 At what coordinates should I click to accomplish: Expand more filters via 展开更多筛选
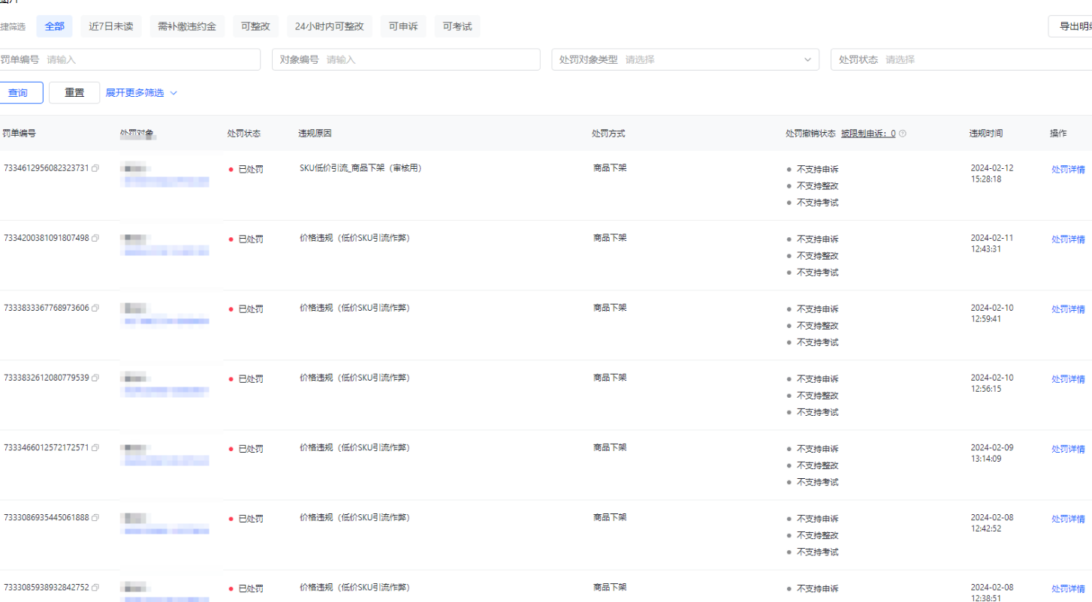(x=141, y=93)
